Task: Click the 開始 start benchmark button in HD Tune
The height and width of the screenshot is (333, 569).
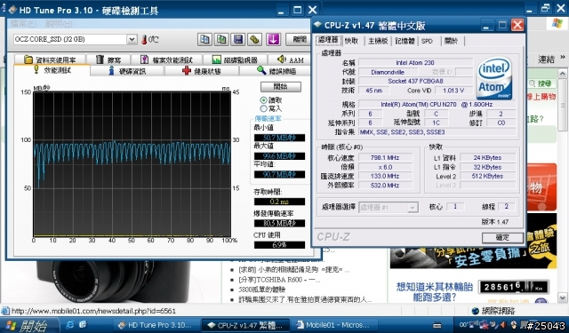Action: click(x=281, y=87)
